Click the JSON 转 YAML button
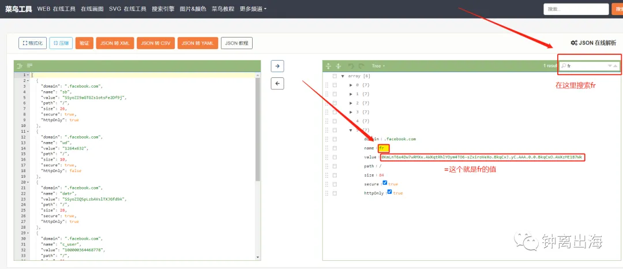 click(198, 43)
